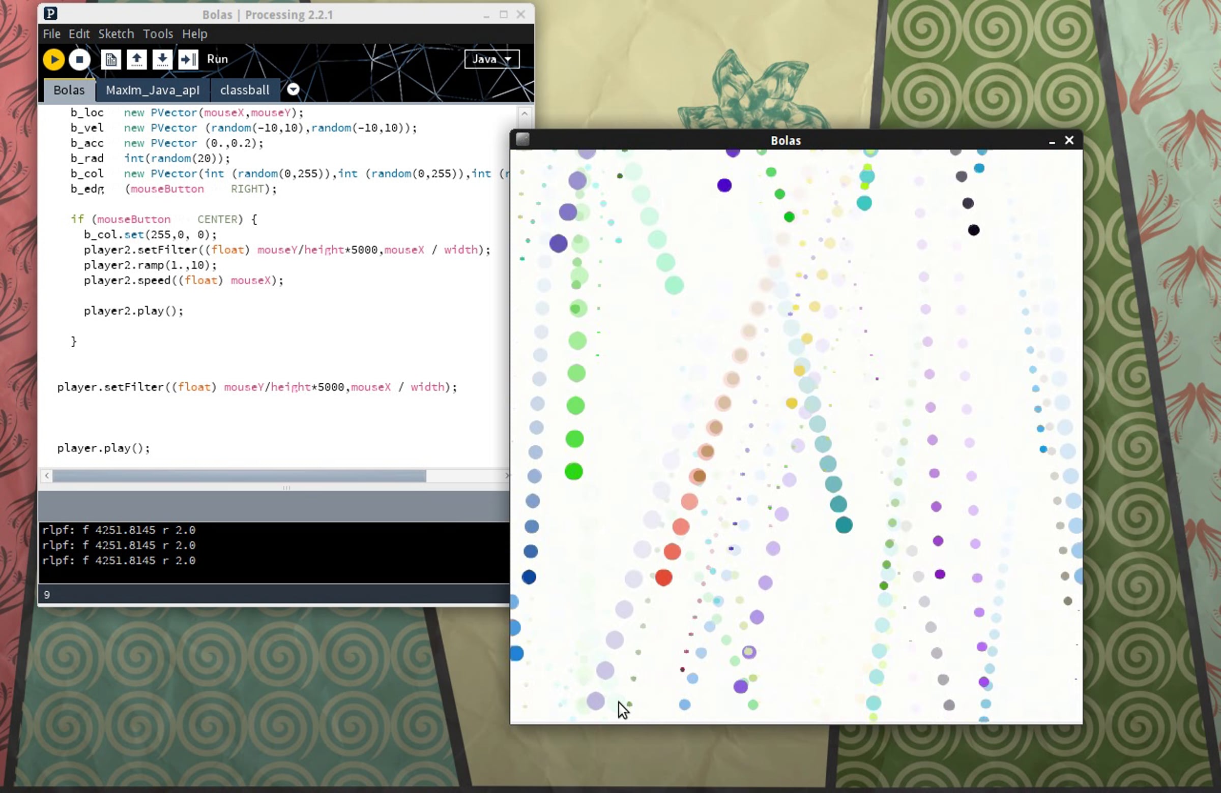Open the Help menu

pos(194,34)
